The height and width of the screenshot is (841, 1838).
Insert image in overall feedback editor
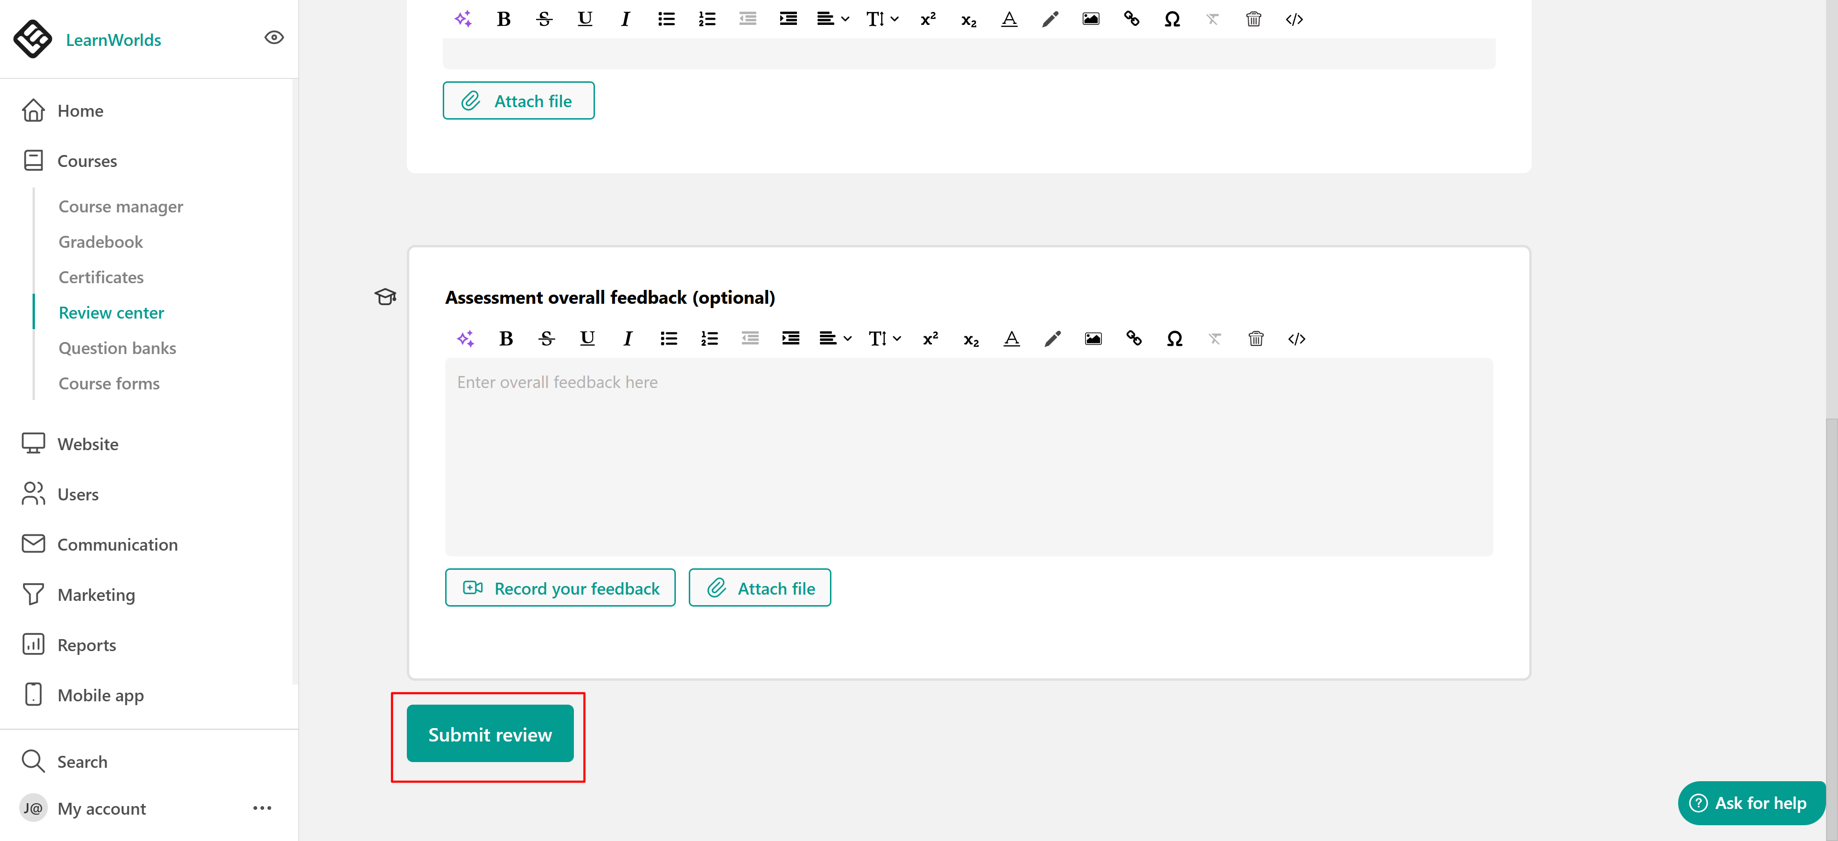[1092, 339]
